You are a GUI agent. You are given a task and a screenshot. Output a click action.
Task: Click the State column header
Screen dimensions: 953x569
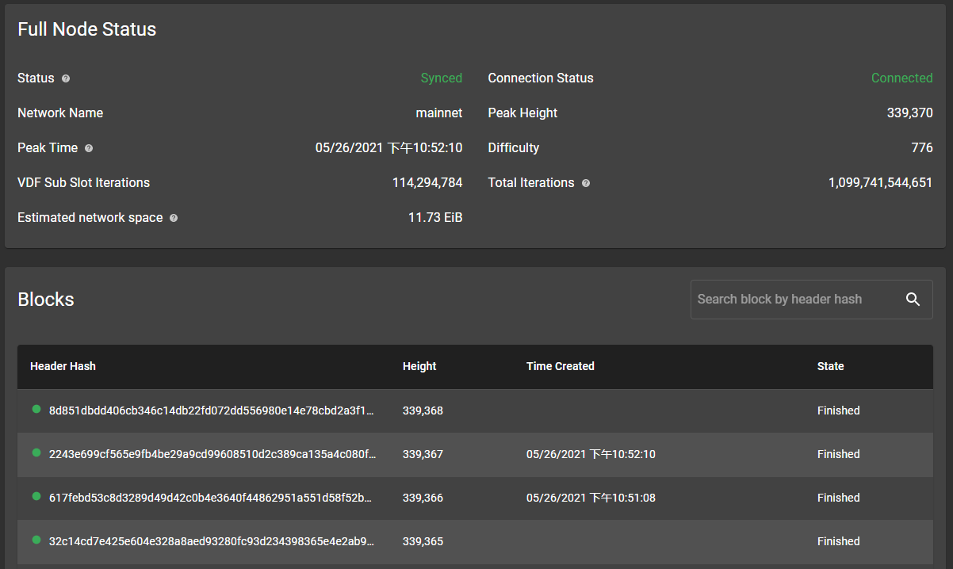[x=830, y=366]
